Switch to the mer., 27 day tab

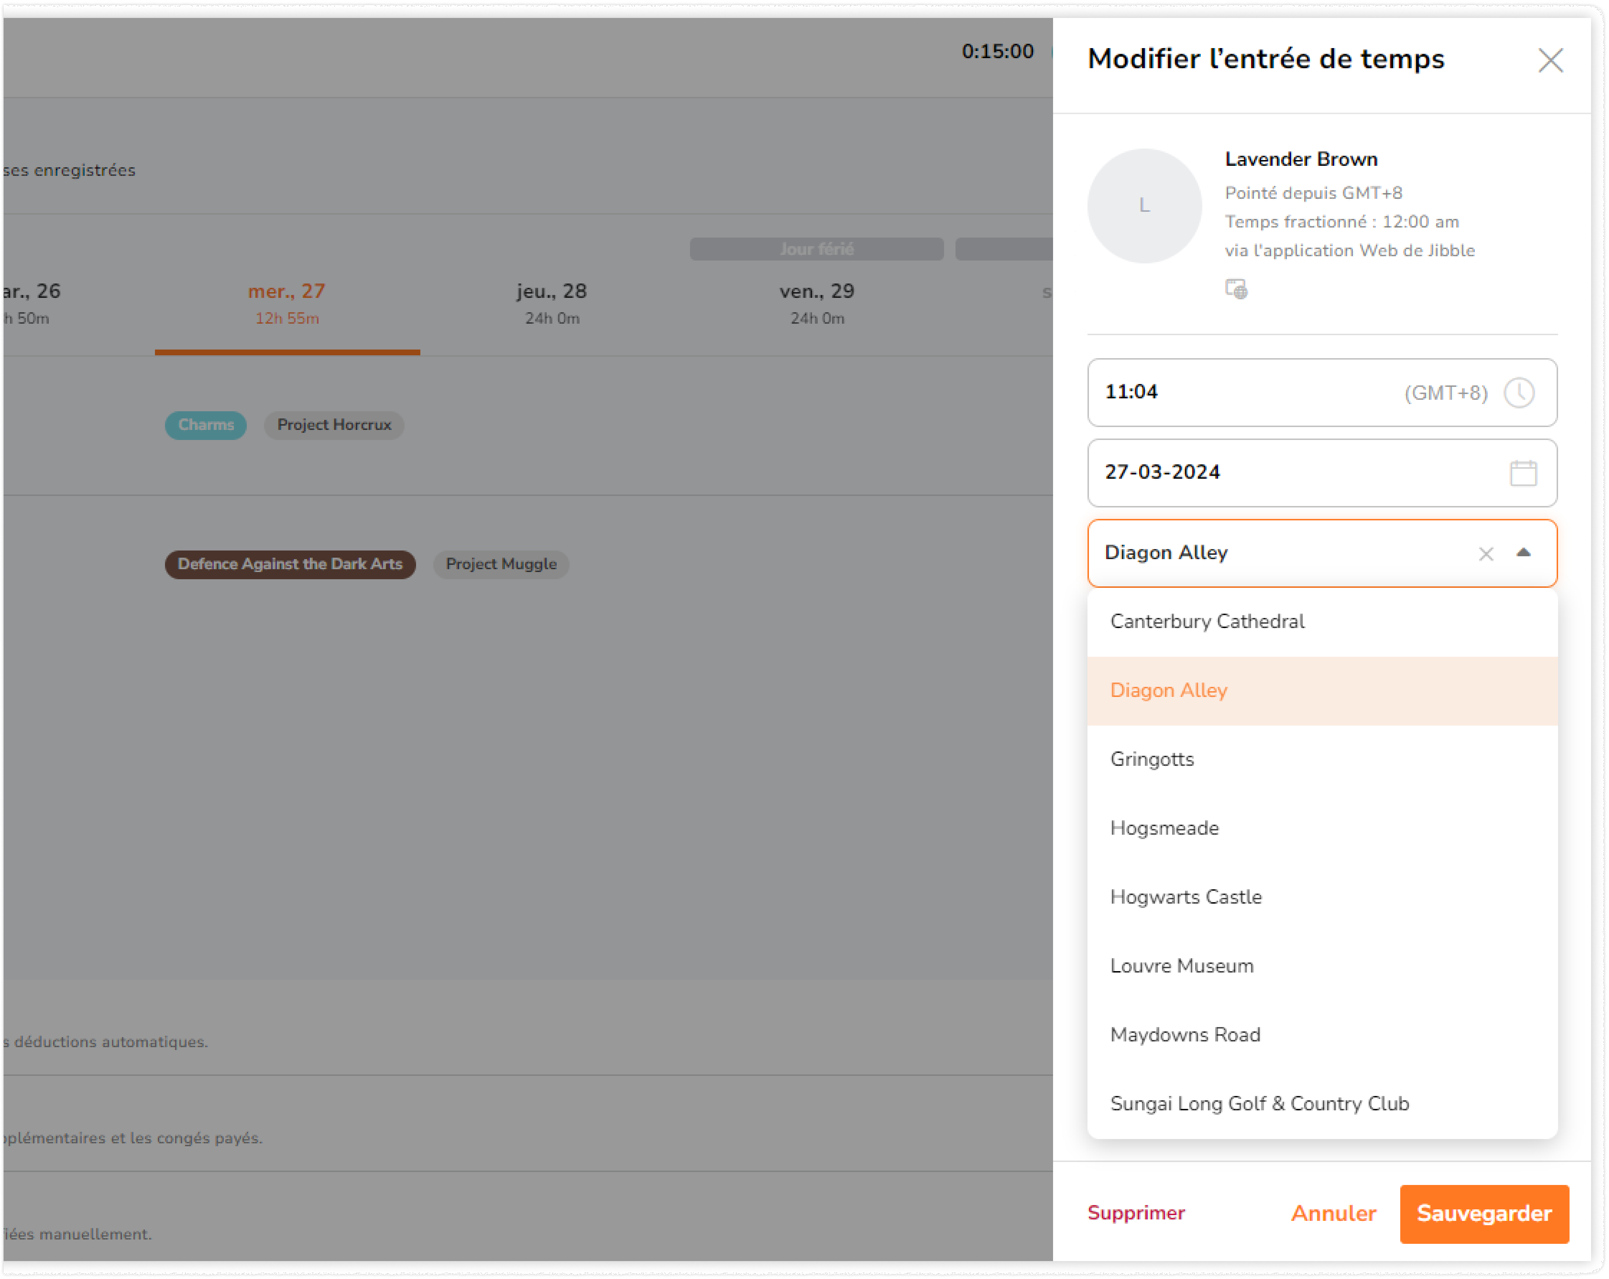pos(287,304)
